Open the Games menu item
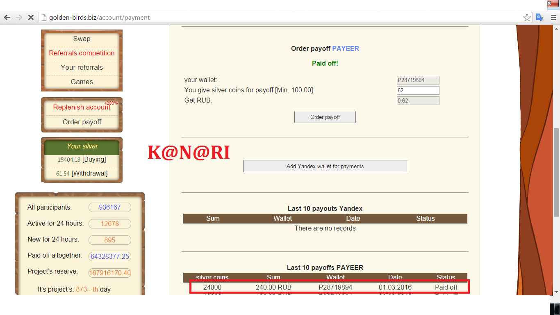The image size is (560, 315). point(82,82)
